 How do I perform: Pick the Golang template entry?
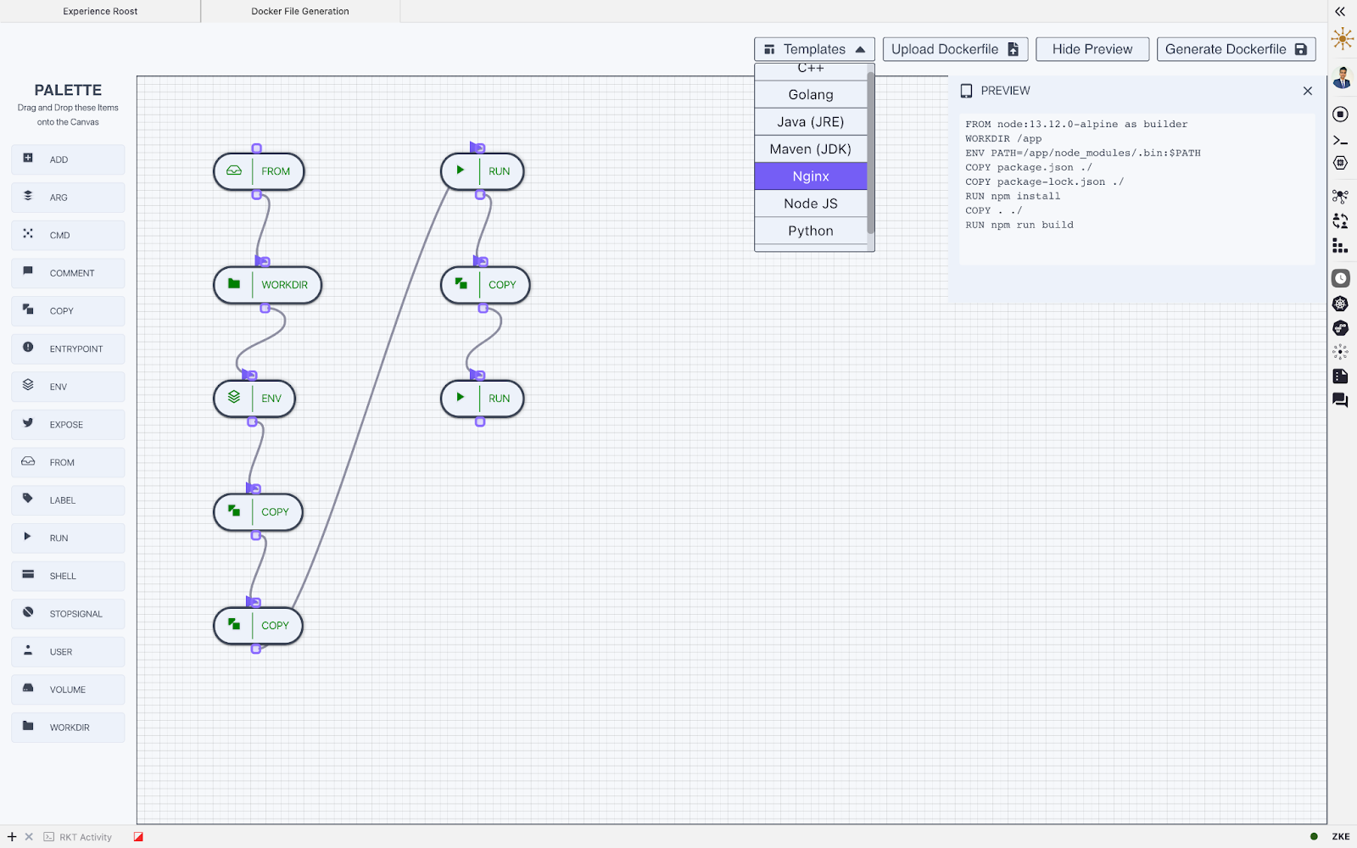coord(811,95)
